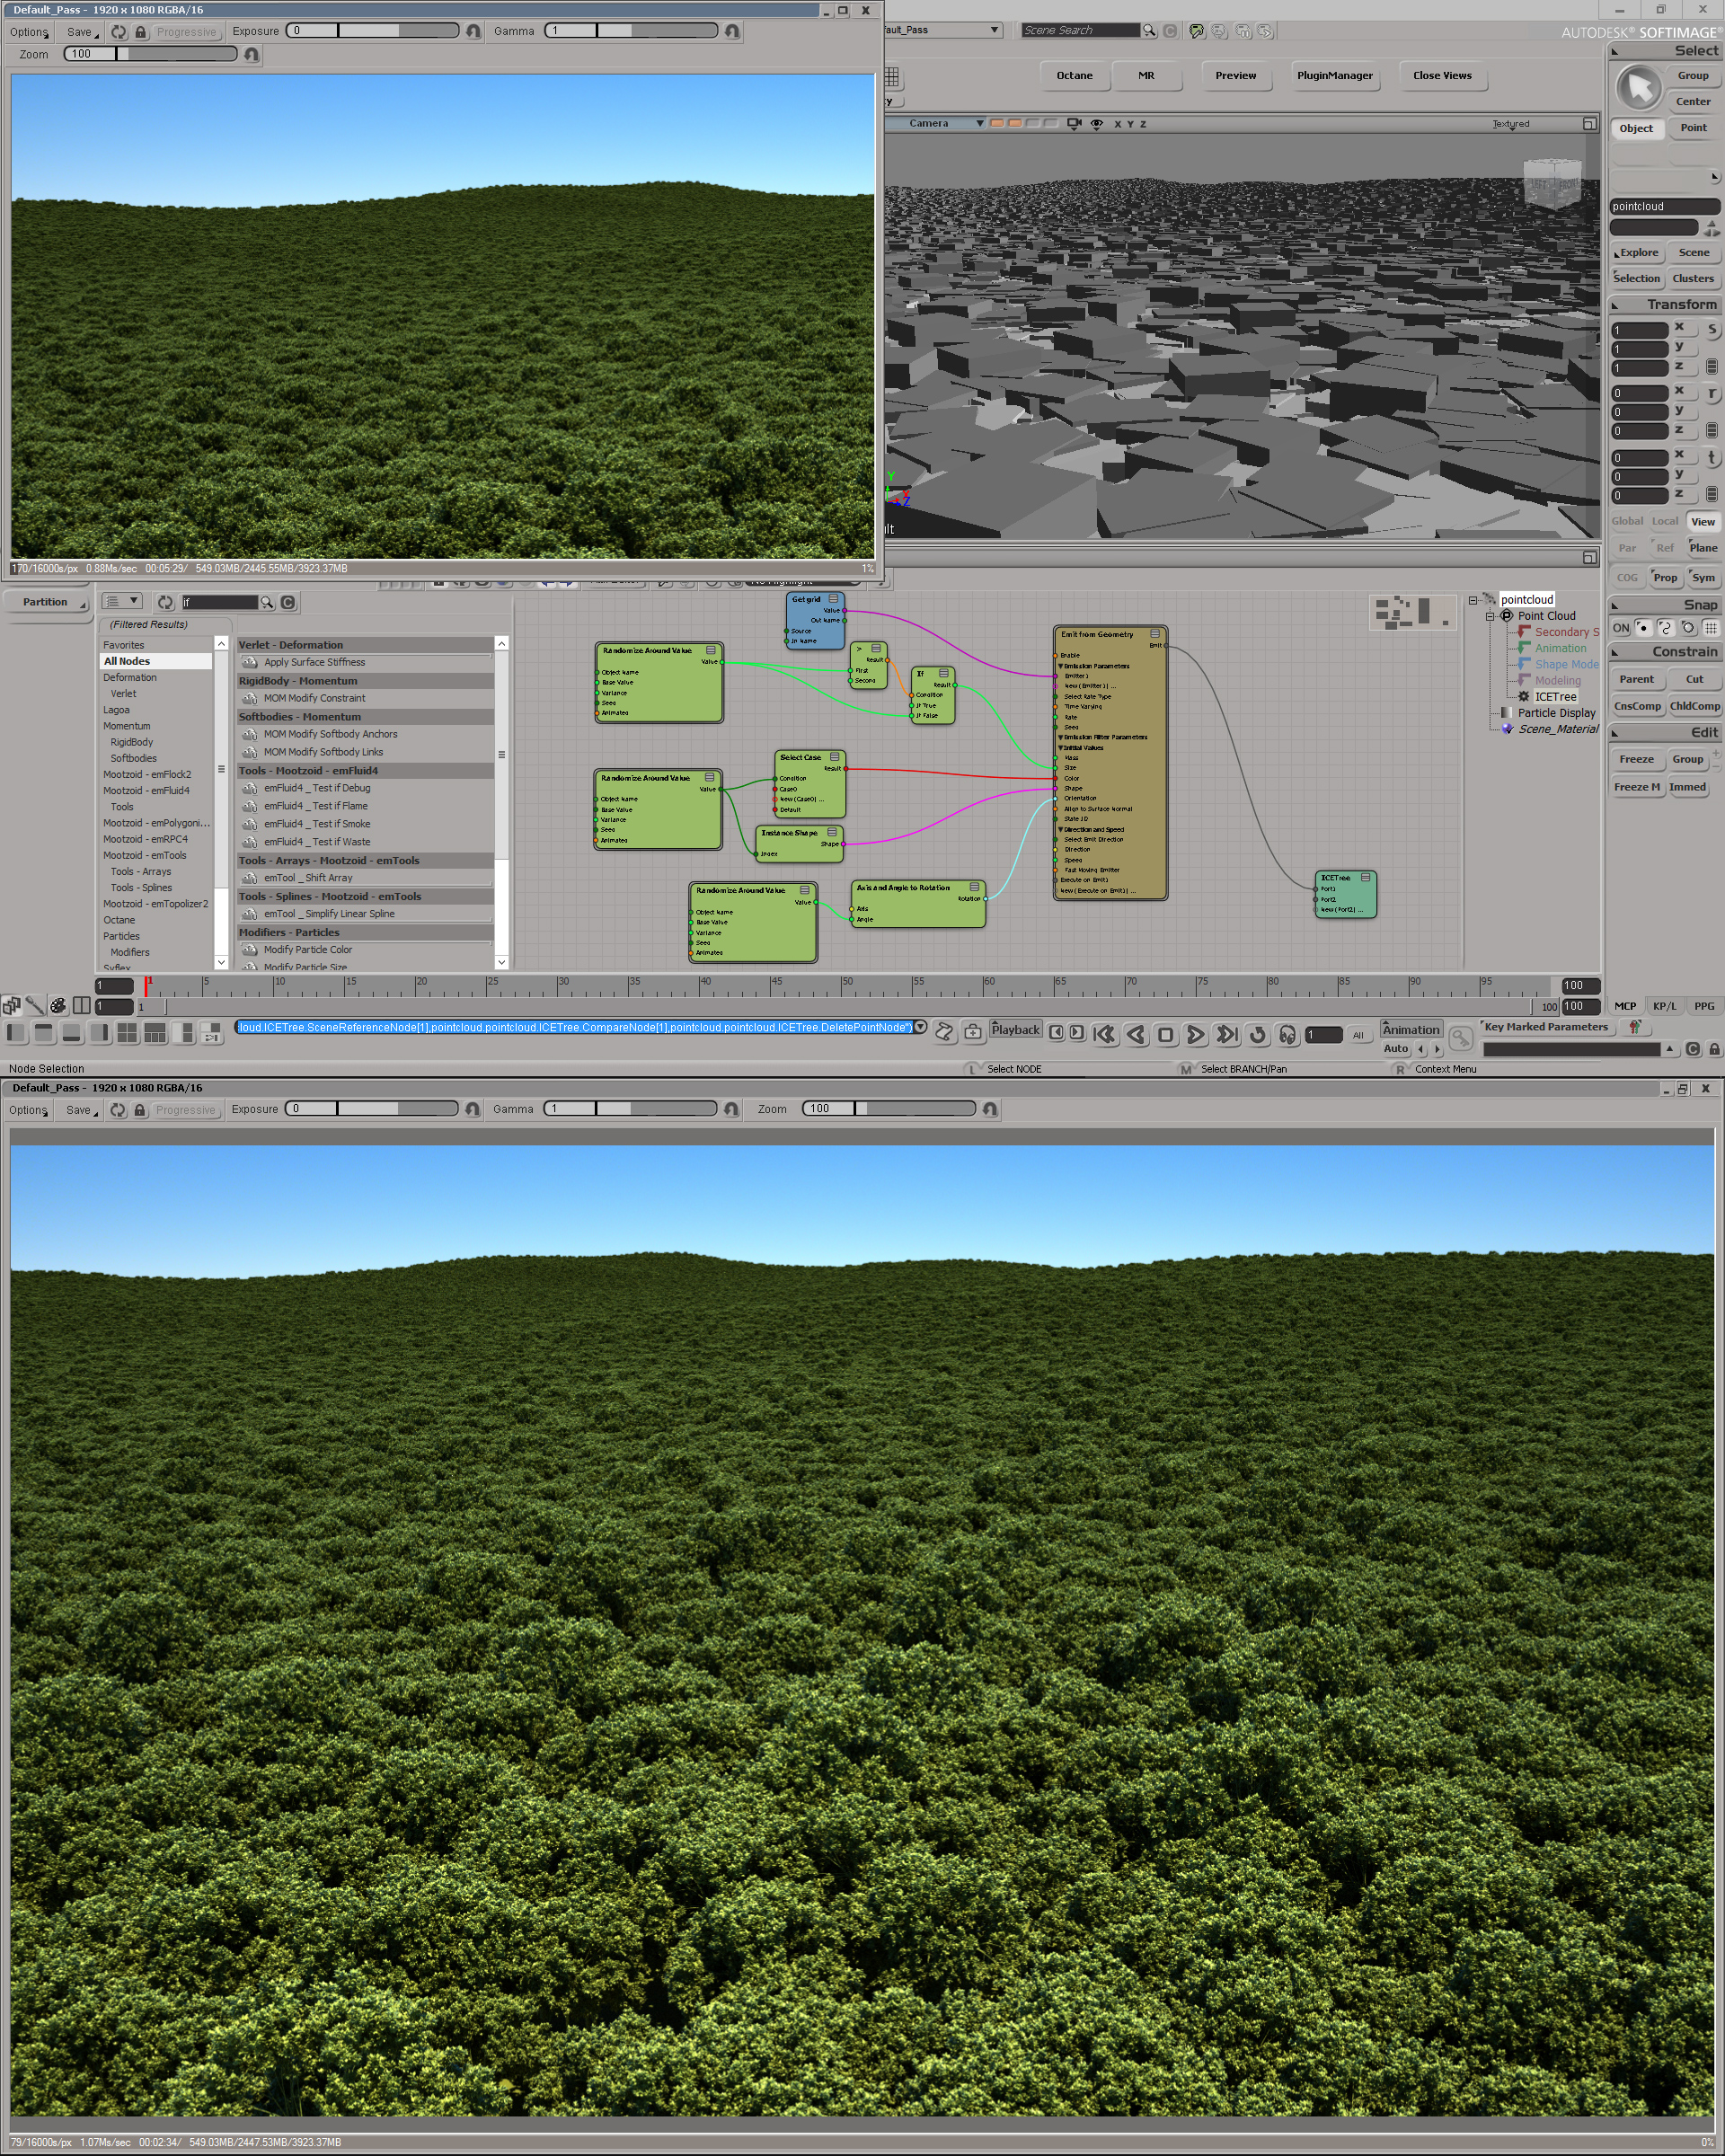The width and height of the screenshot is (1725, 2156).
Task: Open the Textured display mode menu
Action: click(1510, 124)
